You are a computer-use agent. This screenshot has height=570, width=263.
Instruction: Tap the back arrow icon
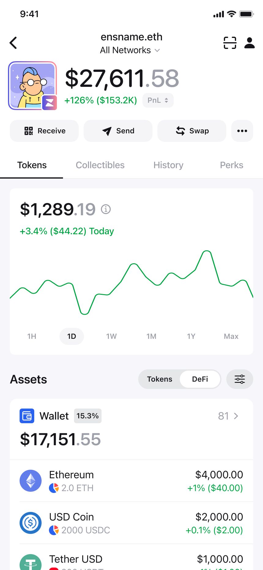tap(13, 43)
